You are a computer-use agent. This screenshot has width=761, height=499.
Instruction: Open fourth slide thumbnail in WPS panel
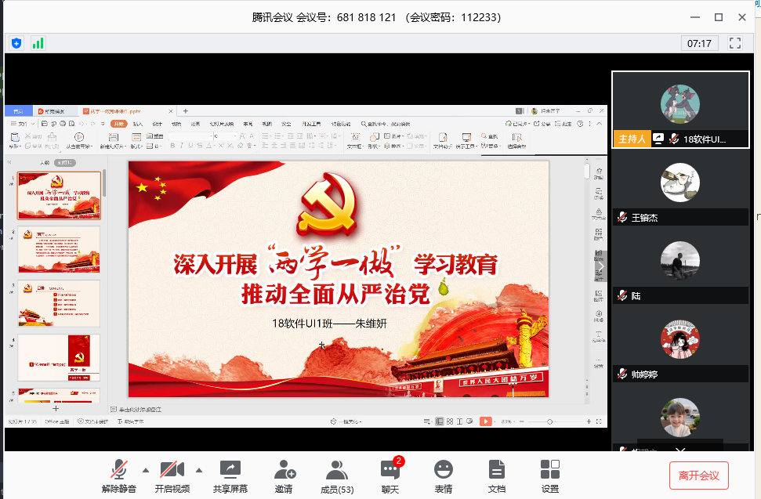[60, 358]
